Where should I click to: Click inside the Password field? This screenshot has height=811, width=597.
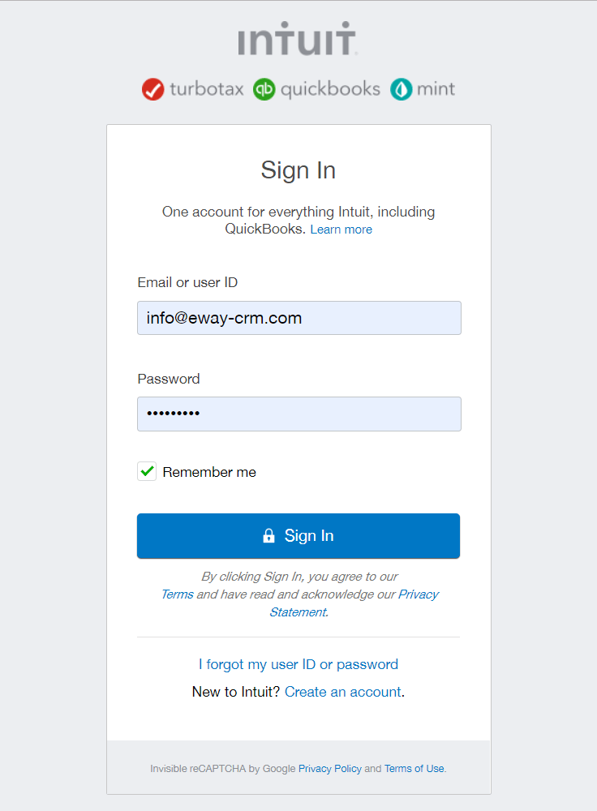(298, 414)
